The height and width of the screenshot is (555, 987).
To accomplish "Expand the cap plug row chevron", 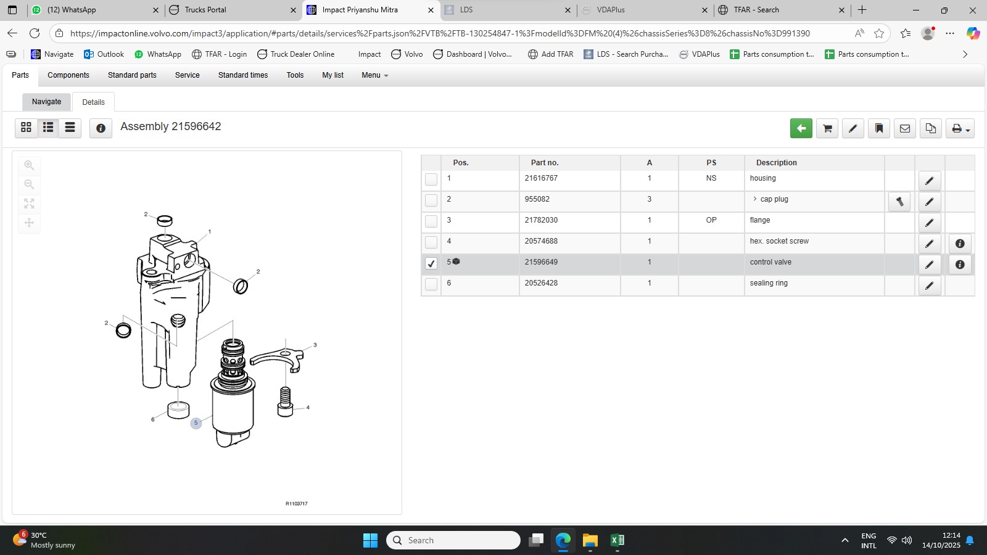I will (754, 199).
